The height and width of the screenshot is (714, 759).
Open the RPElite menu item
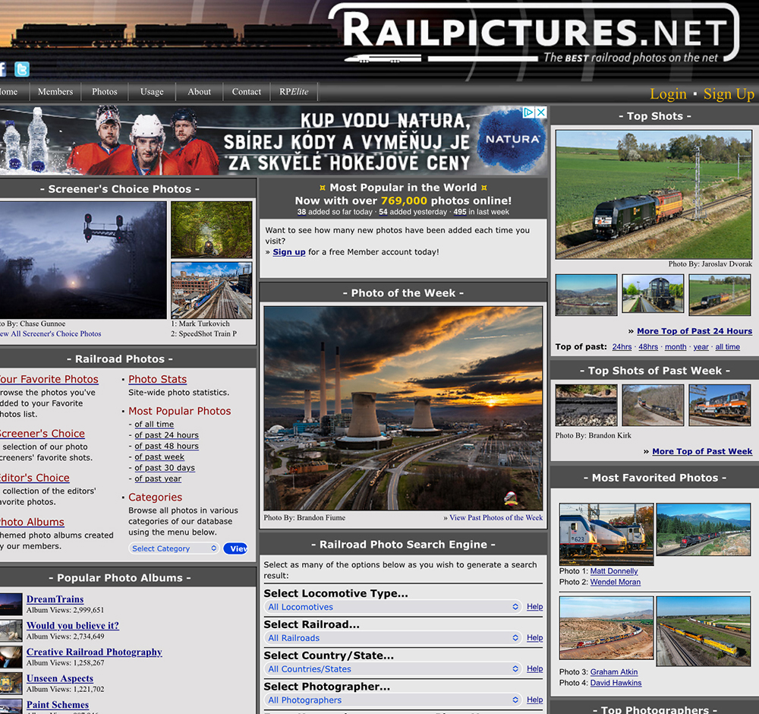pos(294,92)
